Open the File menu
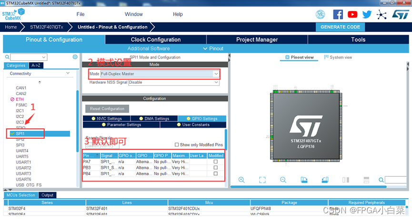Screen dimensions: 412x219 [x=80, y=14]
